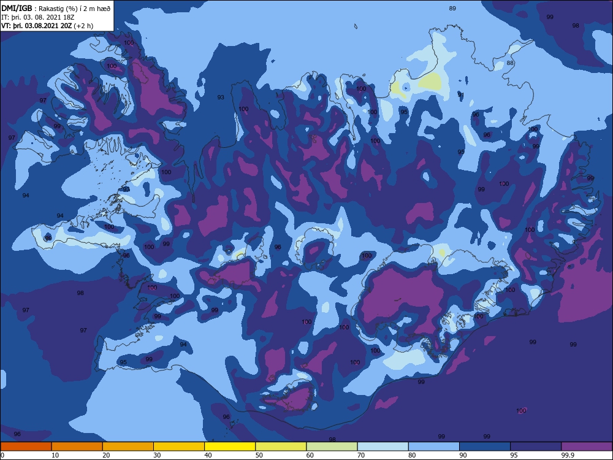Select the purple above-99.9 legend swatch
The image size is (613, 460).
click(587, 447)
